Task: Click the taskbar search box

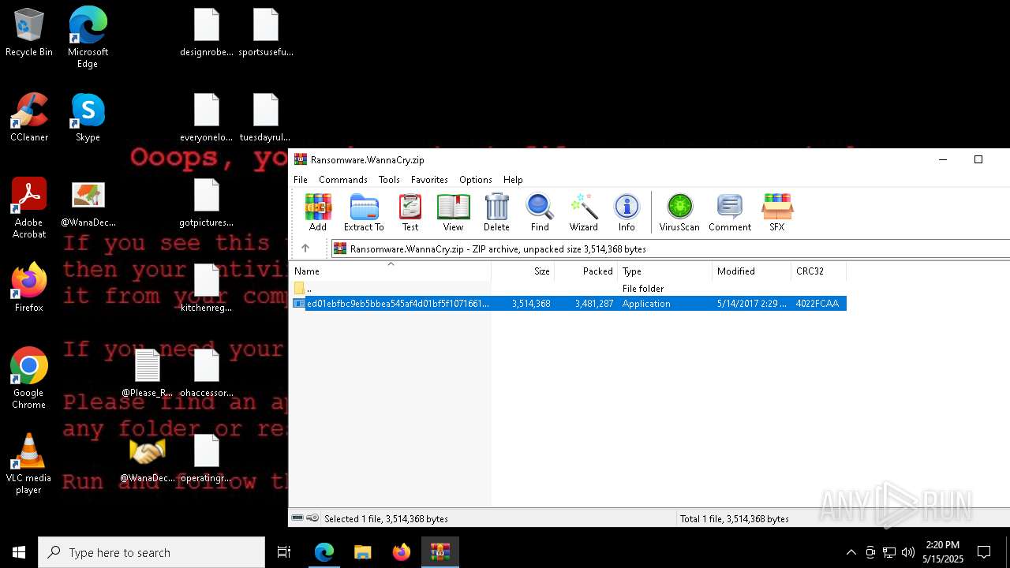Action: (151, 552)
